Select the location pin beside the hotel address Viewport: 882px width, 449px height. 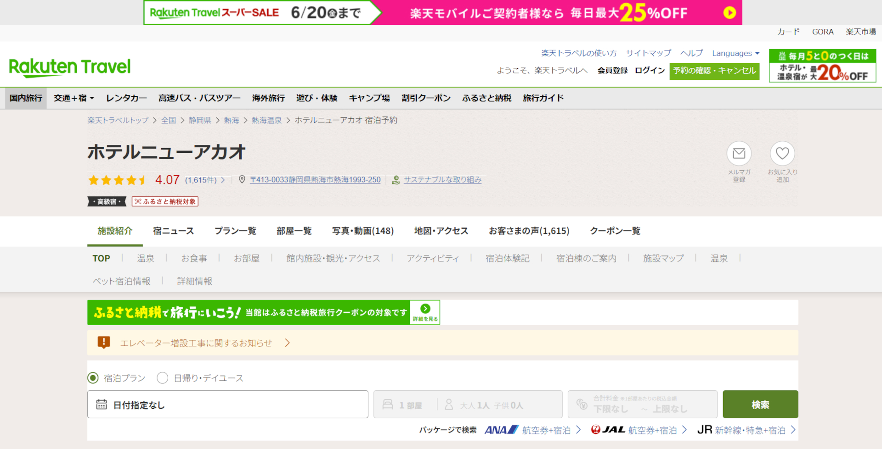(x=243, y=179)
